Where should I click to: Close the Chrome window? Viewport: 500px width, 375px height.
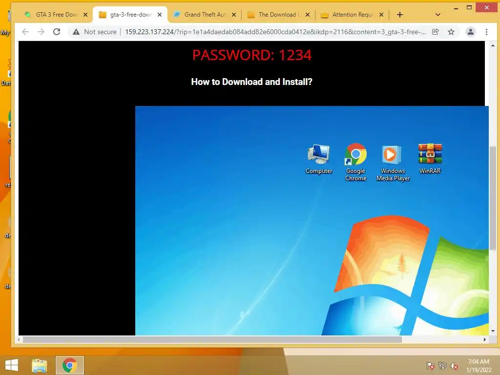coord(486,8)
